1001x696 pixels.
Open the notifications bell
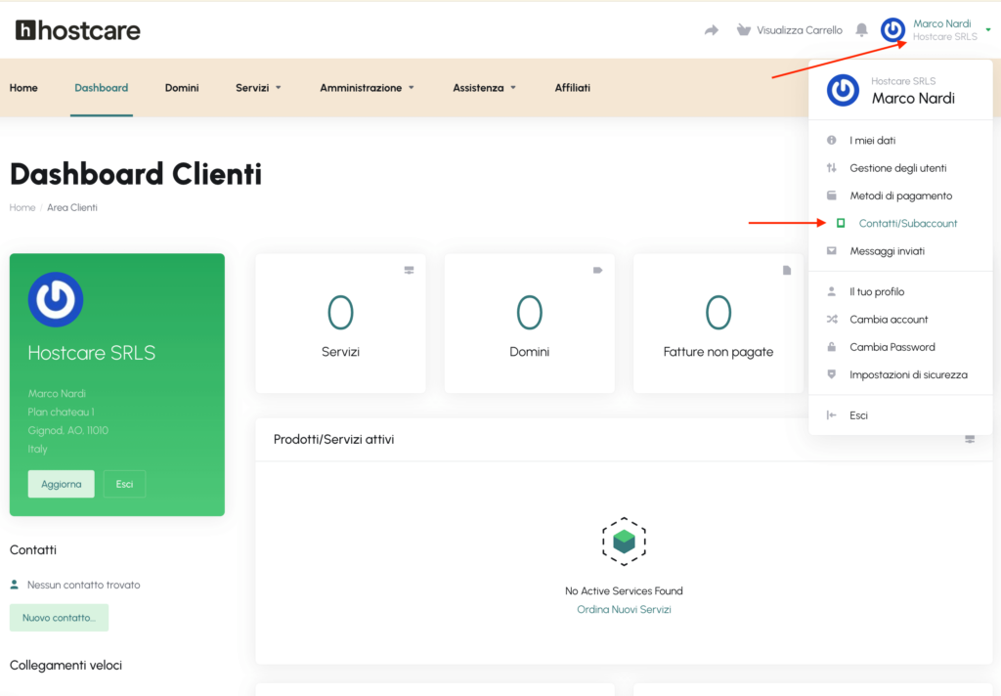coord(861,30)
